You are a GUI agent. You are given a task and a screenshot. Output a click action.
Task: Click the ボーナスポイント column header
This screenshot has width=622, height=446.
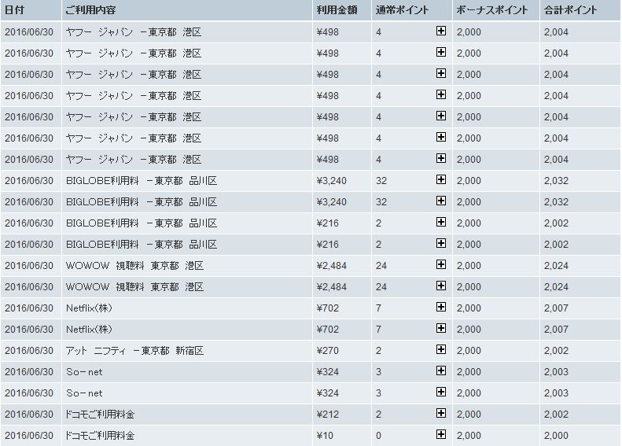[496, 10]
